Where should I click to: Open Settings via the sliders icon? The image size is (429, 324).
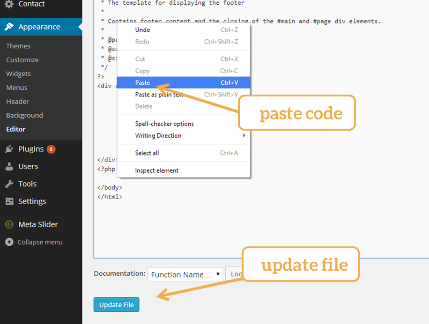(10, 201)
